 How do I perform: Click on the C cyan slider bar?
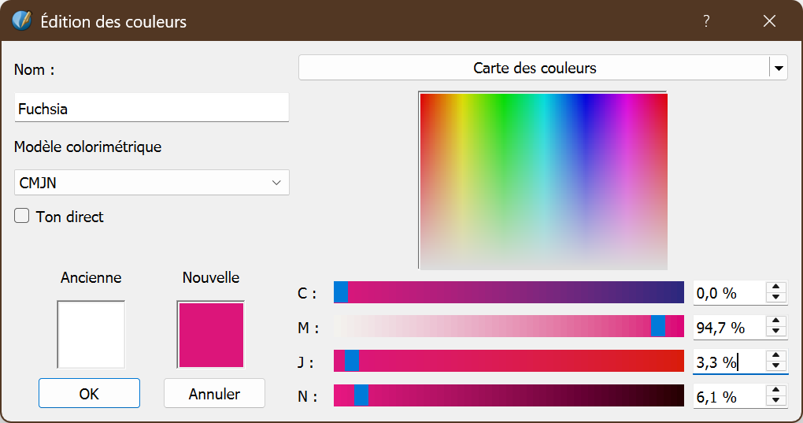tap(509, 292)
